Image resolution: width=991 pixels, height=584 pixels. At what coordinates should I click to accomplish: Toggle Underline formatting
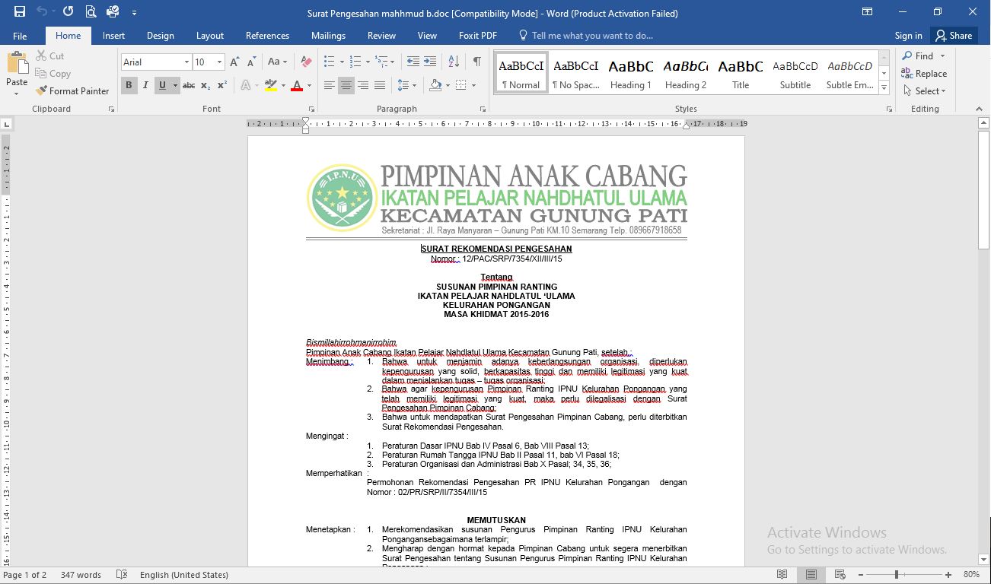pos(161,86)
